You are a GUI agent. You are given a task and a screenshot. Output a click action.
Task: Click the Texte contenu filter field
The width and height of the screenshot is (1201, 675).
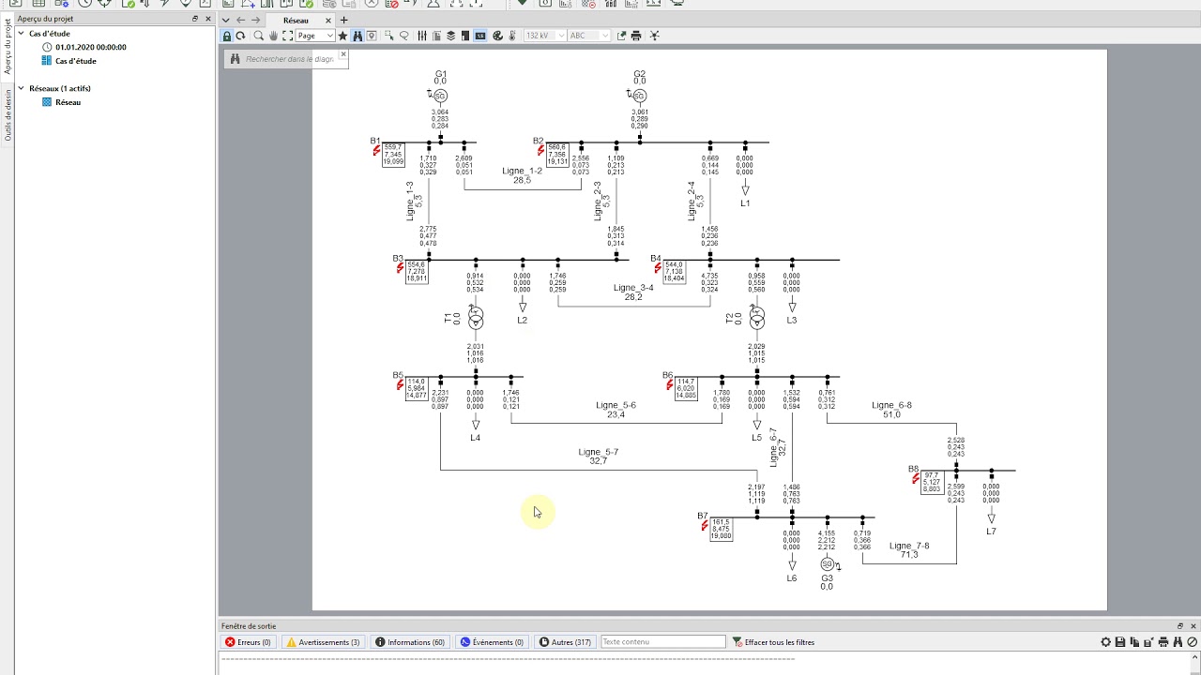(663, 642)
